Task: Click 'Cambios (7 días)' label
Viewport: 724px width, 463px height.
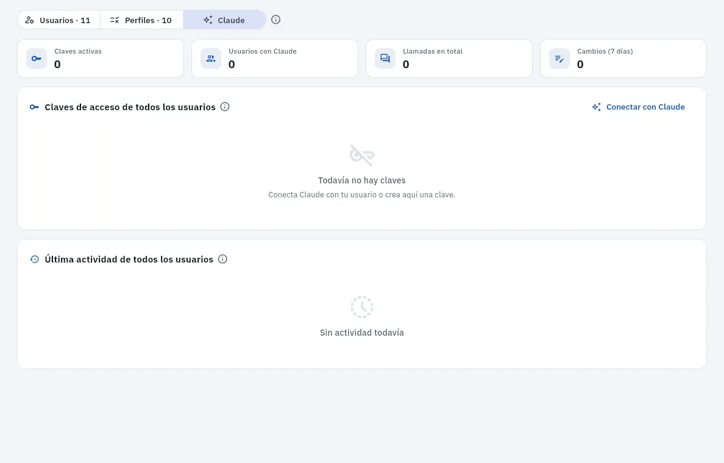Action: click(605, 51)
